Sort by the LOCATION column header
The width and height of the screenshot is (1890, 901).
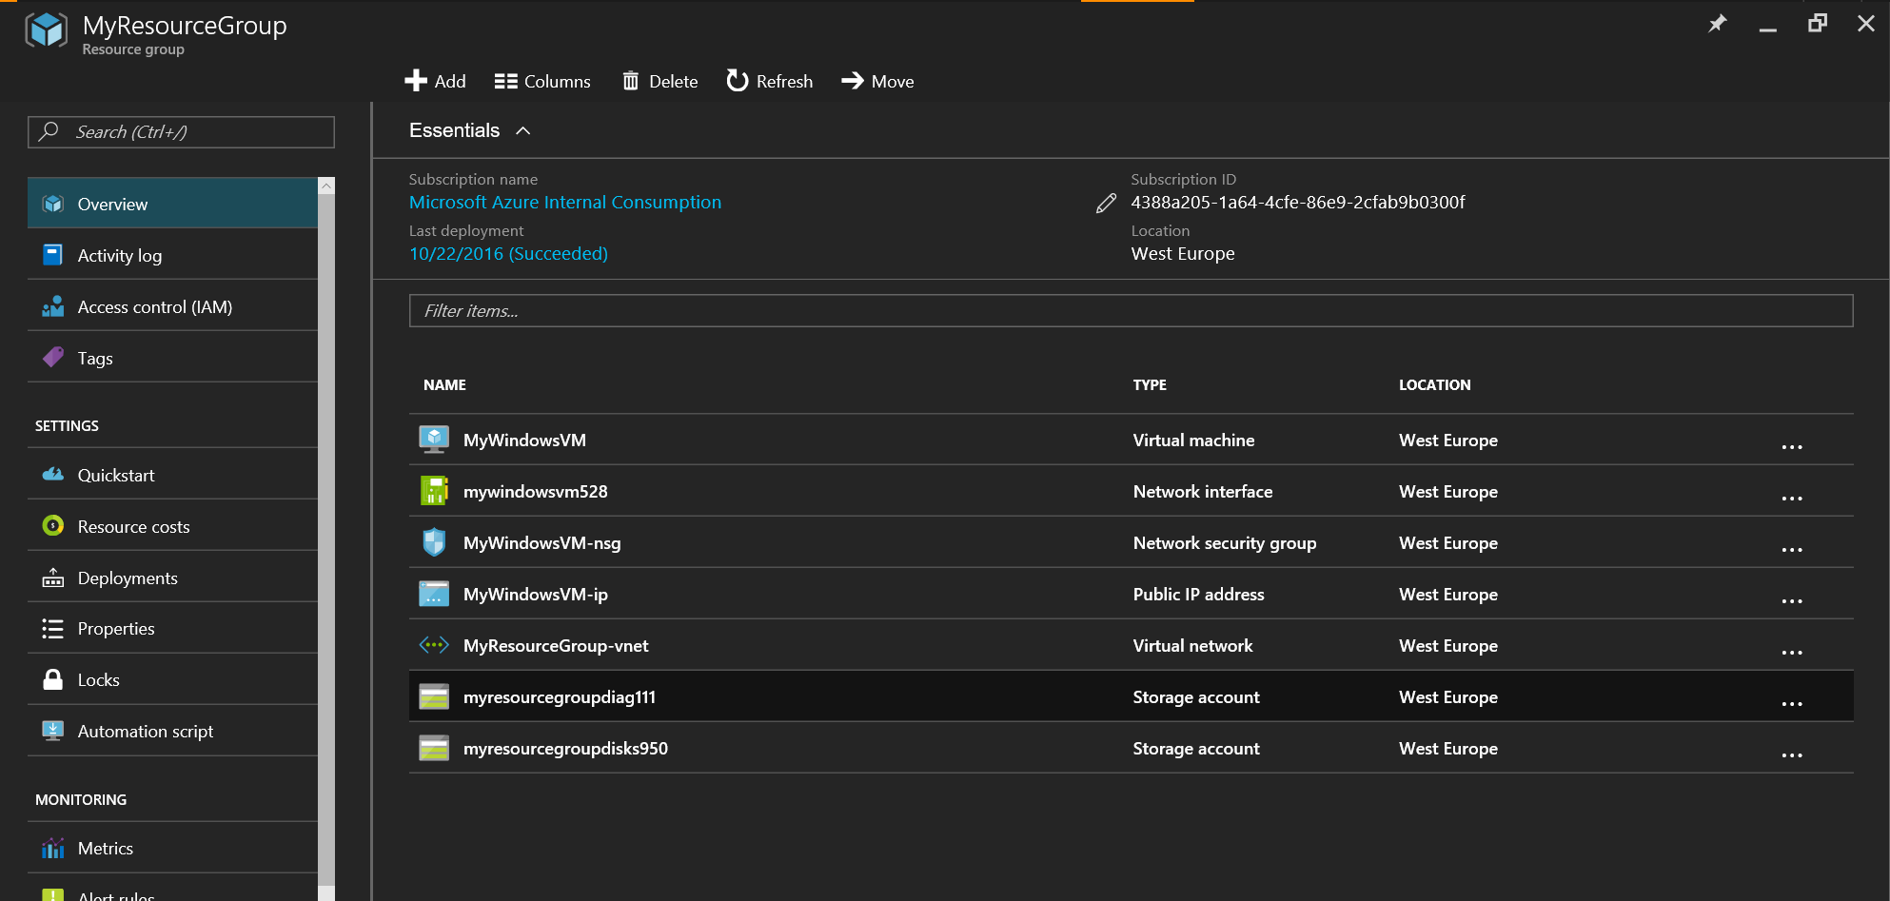click(1434, 385)
